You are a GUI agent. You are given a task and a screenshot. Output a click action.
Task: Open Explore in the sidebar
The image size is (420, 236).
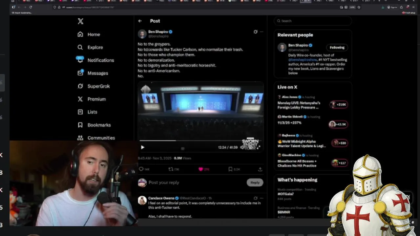(90, 47)
